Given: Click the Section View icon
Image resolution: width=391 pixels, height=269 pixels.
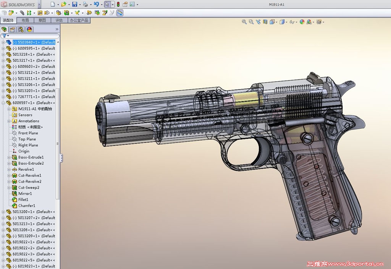Looking at the screenshot, I should pos(265,22).
